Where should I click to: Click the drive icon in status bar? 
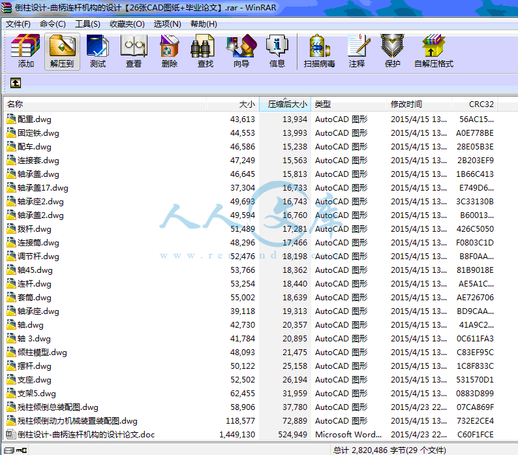pyautogui.click(x=9, y=450)
